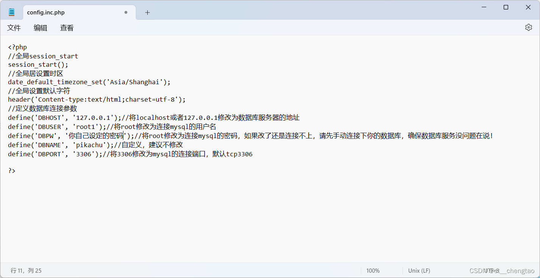The image size is (540, 278).
Task: Open Notepad settings via gear icon
Action: coord(528,27)
